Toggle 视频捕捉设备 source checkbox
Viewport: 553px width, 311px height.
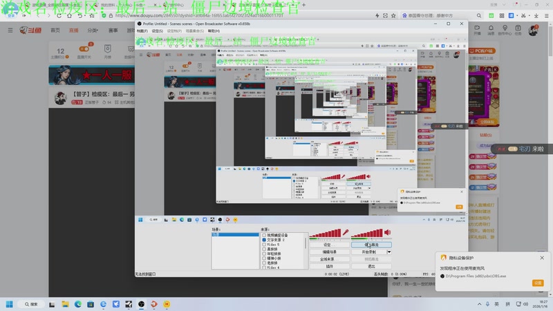(x=264, y=235)
